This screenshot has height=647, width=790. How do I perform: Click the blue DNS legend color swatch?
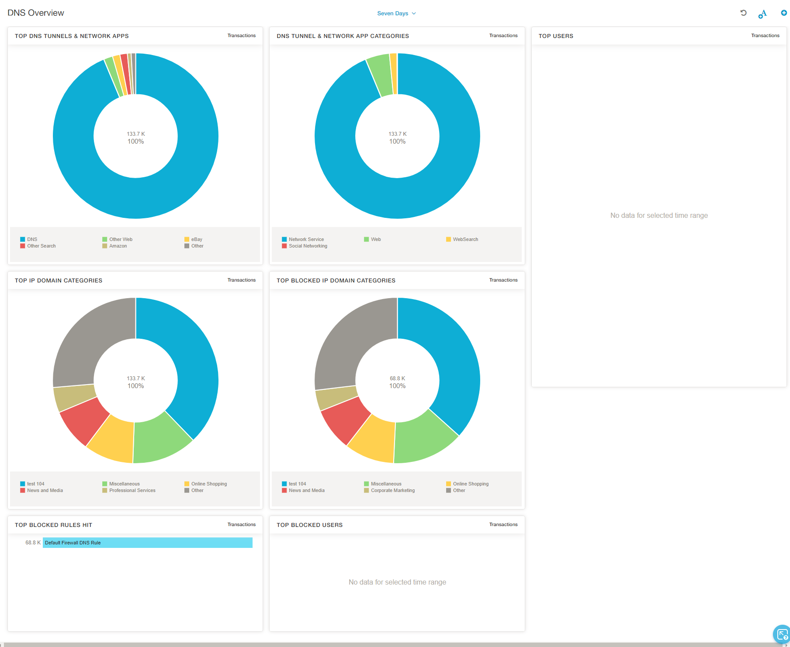(x=23, y=240)
